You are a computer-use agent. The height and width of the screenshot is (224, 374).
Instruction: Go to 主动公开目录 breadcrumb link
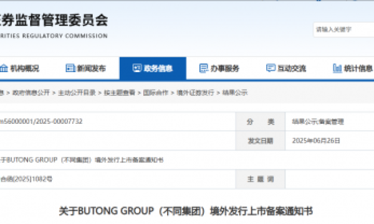pyautogui.click(x=77, y=93)
